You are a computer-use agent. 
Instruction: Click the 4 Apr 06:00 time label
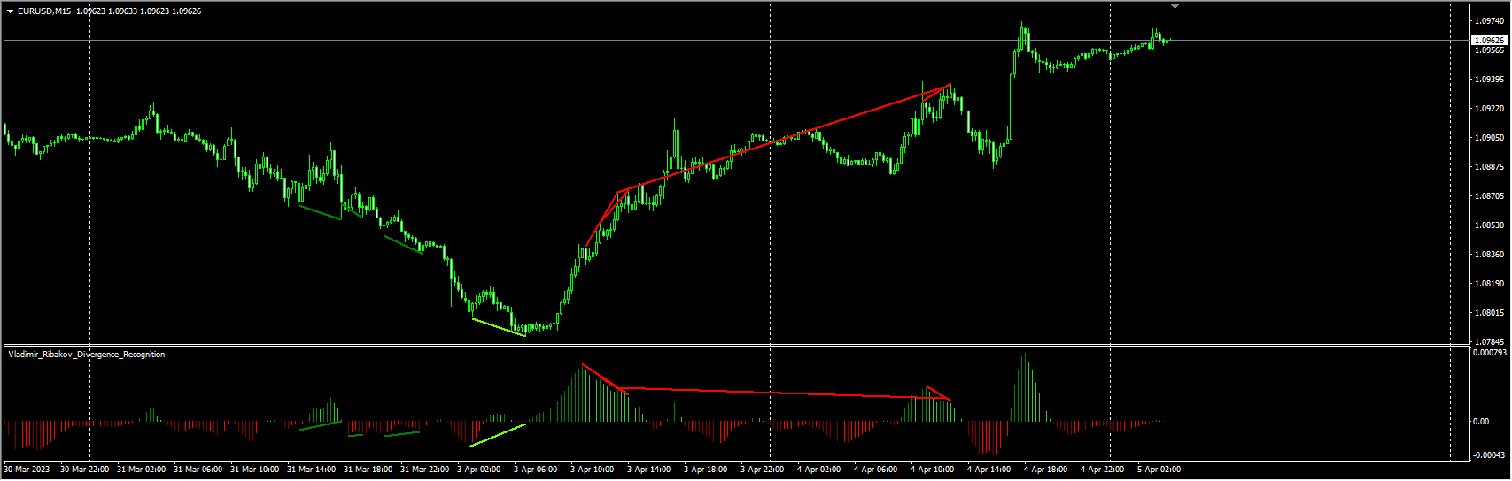coord(875,470)
